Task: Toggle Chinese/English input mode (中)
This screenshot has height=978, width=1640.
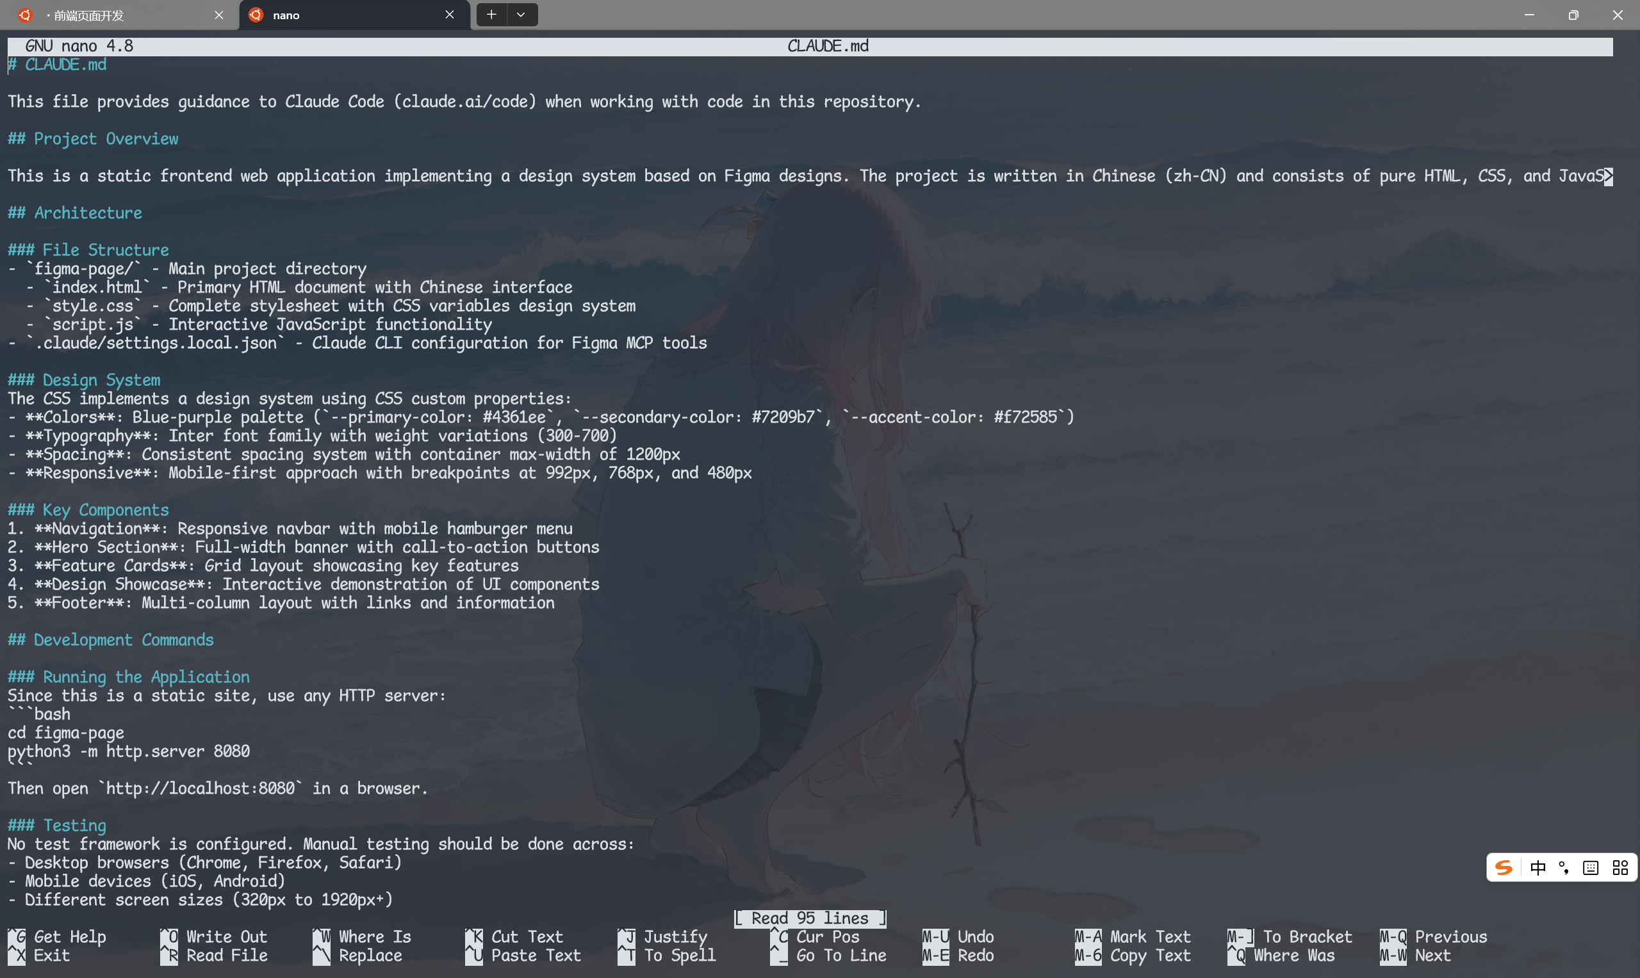Action: 1537,867
